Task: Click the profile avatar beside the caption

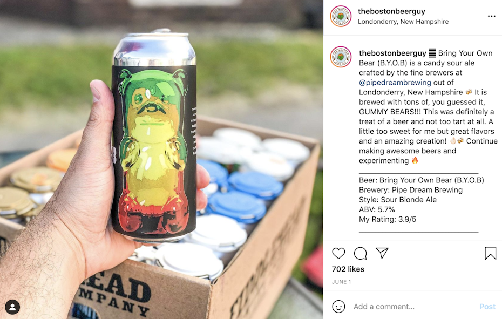Action: 341,57
